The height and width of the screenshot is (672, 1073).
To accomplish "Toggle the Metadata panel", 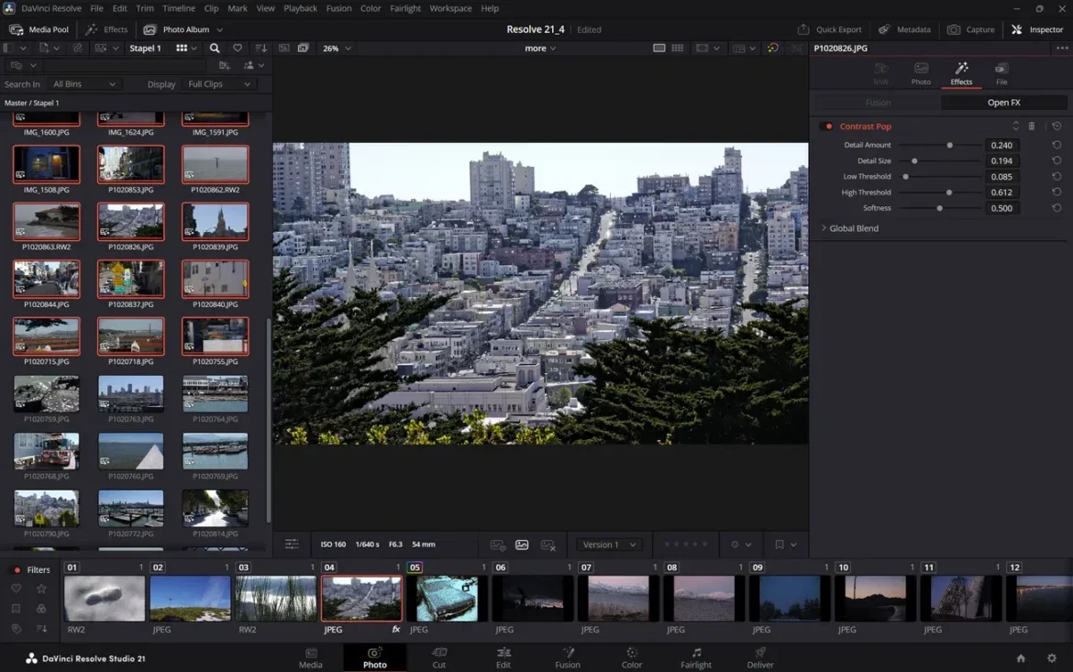I will click(904, 29).
